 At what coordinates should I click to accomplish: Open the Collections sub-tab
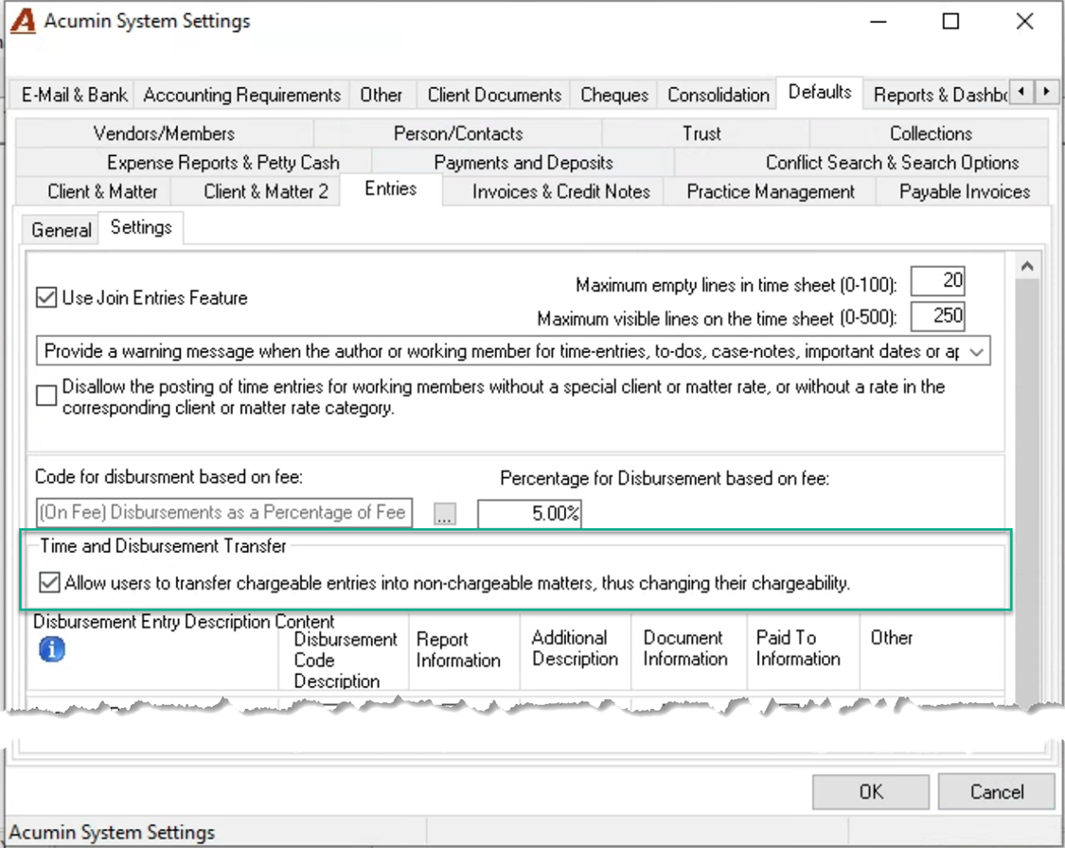(x=931, y=133)
